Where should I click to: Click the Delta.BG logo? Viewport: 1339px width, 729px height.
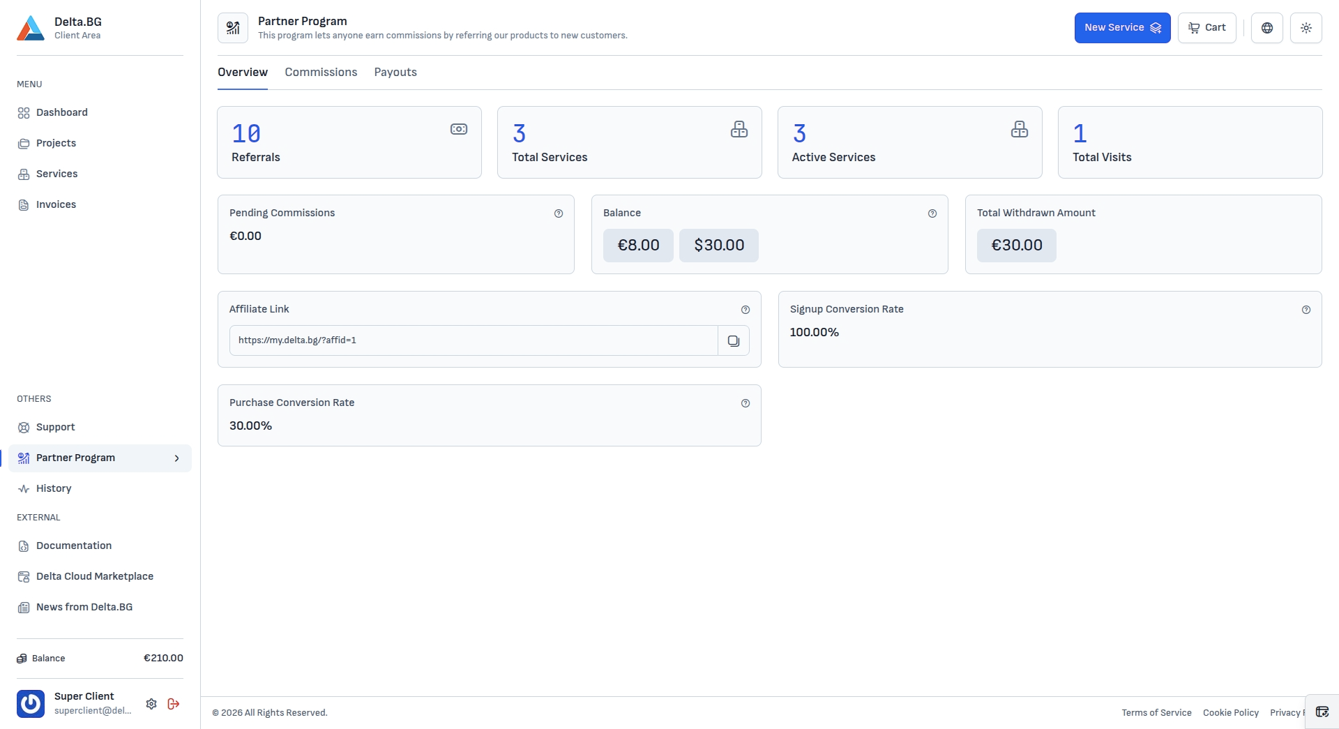(x=31, y=28)
